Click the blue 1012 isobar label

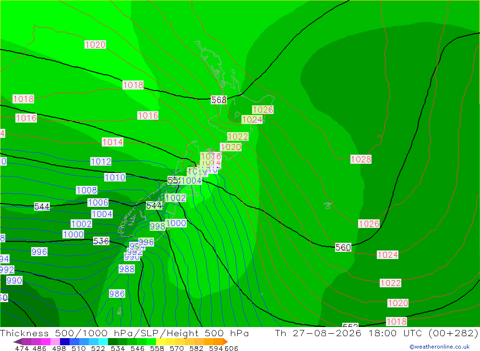101,161
